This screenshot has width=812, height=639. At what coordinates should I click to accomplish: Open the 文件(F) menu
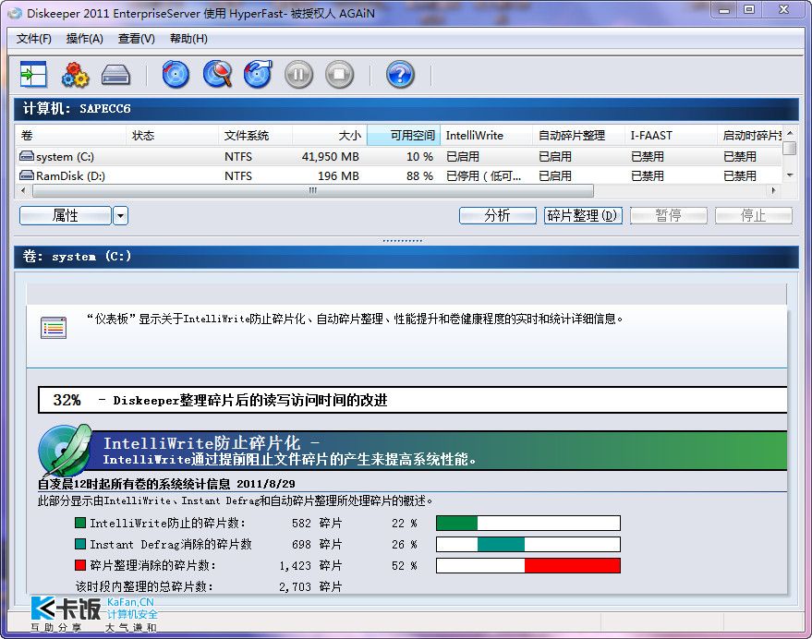point(34,39)
